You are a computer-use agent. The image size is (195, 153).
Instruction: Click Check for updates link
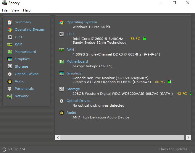click(174, 149)
